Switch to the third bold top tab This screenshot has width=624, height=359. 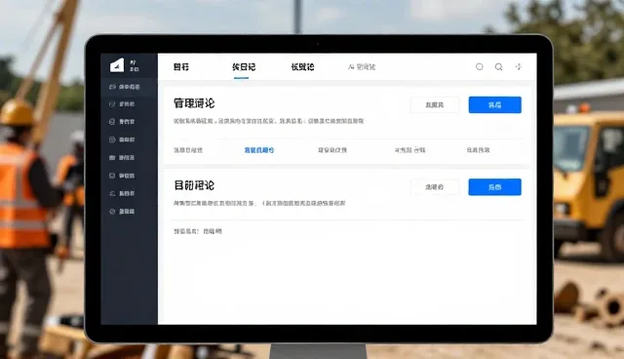click(302, 67)
